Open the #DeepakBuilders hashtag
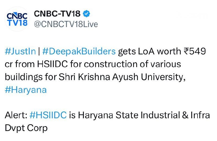Viewport: 217px width, 141px height. [79, 51]
